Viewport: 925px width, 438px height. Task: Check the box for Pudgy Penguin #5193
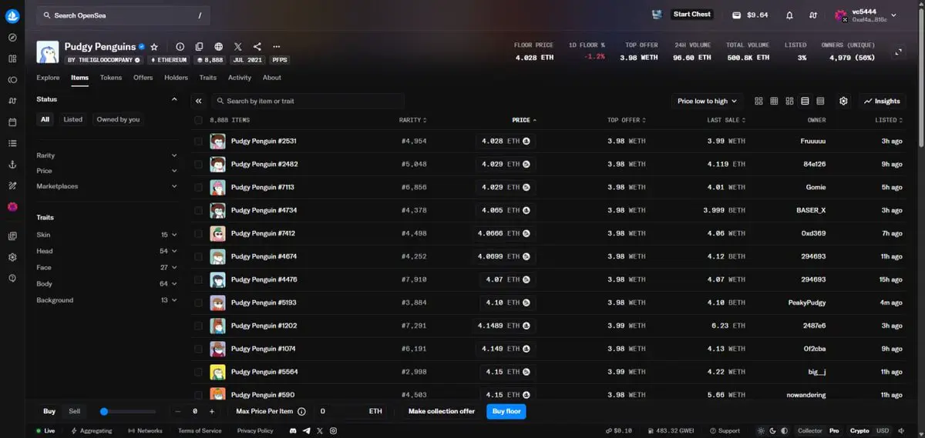(198, 303)
